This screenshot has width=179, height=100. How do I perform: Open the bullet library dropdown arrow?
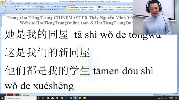coord(47,7)
